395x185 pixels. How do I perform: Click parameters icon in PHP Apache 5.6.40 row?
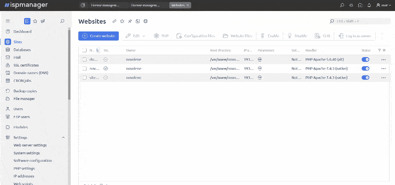[x=260, y=59]
